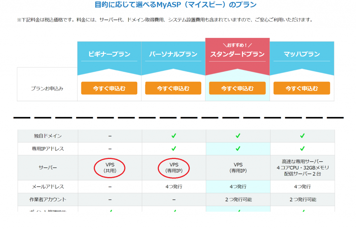The width and height of the screenshot is (356, 230).
Task: Click 専用IPアドレス checkmark for マッハプラン
Action: click(302, 149)
